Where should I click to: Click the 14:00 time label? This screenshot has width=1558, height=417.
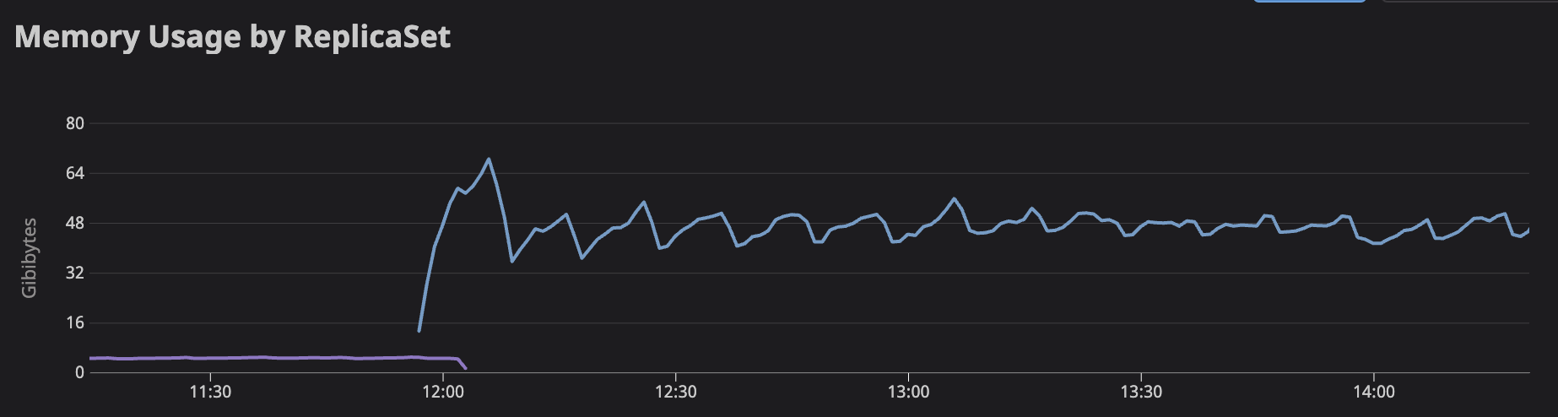click(x=1374, y=392)
